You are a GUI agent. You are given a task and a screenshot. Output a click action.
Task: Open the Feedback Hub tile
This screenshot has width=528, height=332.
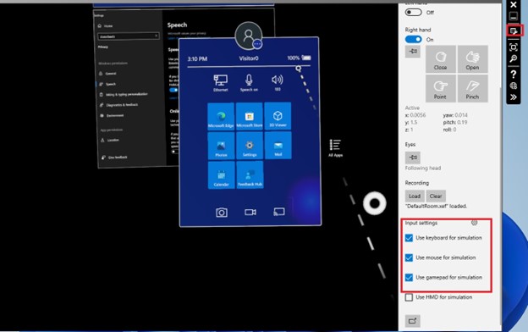(250, 174)
